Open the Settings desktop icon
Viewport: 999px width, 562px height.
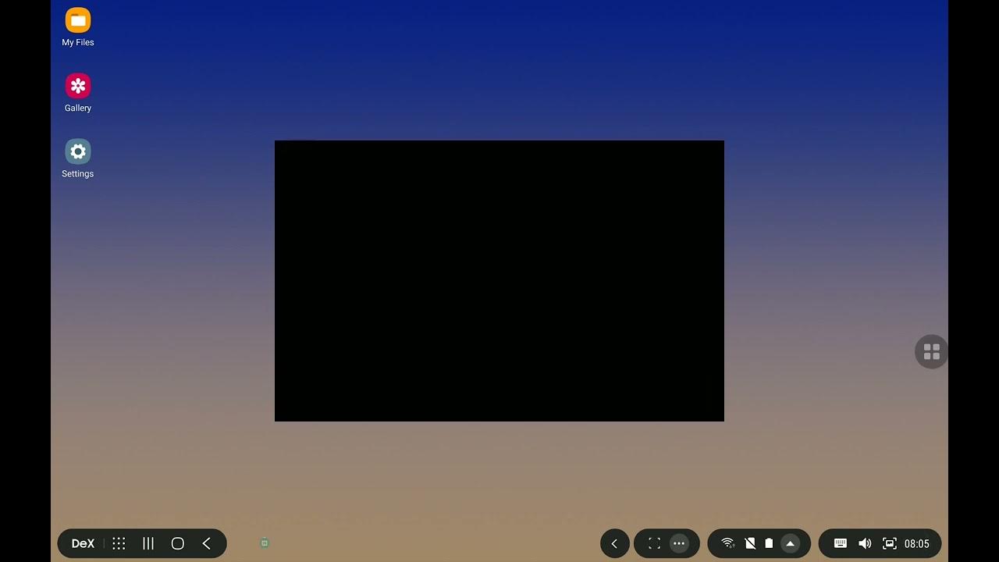(x=78, y=158)
